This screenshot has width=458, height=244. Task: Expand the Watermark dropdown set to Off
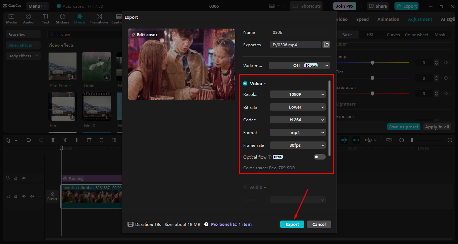(x=299, y=65)
